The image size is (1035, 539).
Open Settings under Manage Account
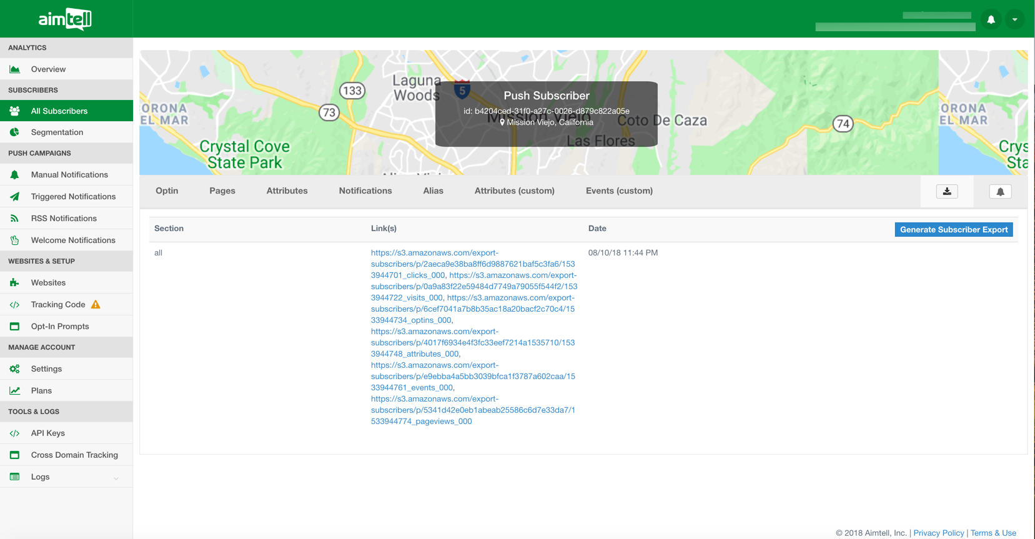pos(46,369)
